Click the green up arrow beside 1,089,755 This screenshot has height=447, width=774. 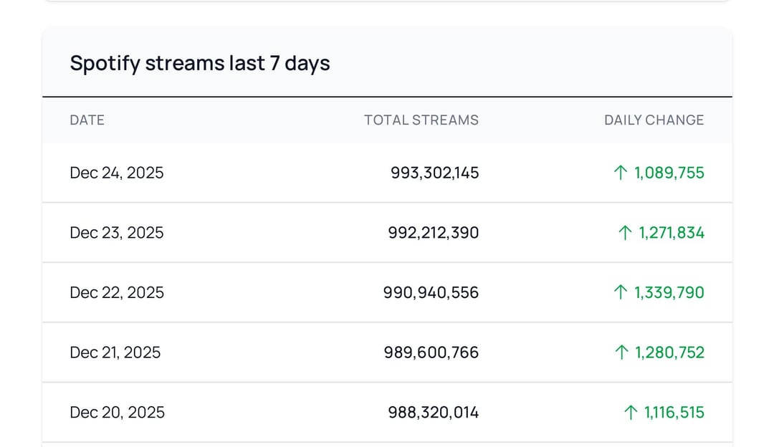point(621,173)
